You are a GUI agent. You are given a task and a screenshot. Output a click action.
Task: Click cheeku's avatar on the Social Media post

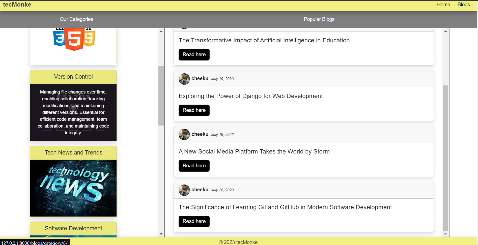pos(184,134)
